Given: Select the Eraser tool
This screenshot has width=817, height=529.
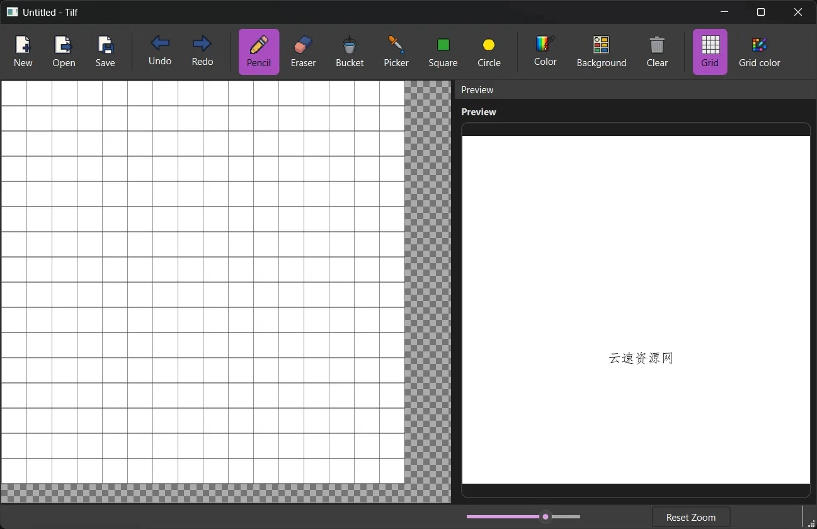Looking at the screenshot, I should click(303, 52).
